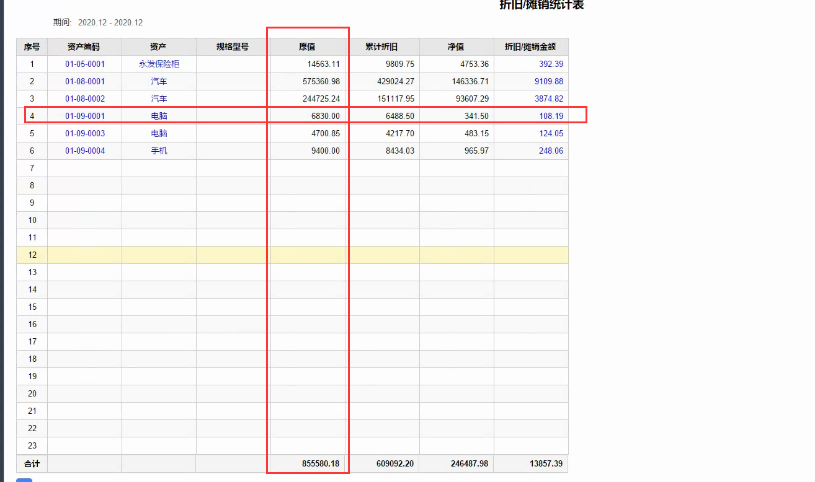Screen dimensions: 815x482
Task: Select net value cell 483.15
Action: pos(456,133)
